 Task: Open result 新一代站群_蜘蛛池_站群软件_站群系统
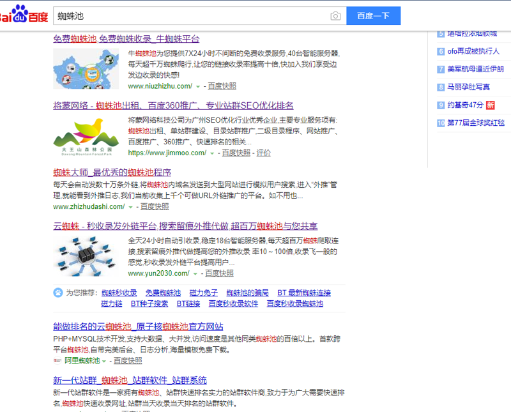(130, 381)
